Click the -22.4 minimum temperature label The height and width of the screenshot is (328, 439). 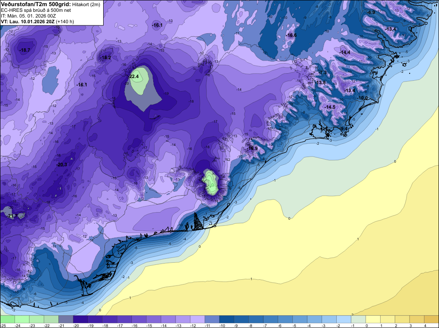click(134, 77)
